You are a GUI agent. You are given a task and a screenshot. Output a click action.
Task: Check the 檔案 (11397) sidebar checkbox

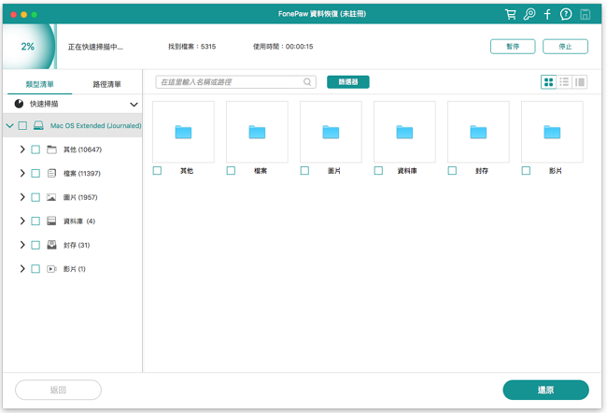pos(35,173)
